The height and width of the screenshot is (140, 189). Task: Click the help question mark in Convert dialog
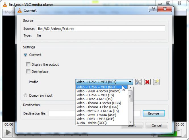(153, 9)
